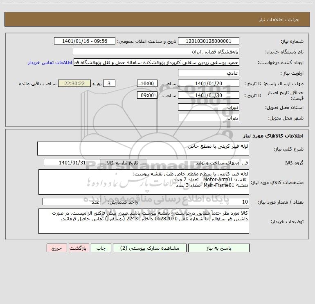Click the بازگشت back button
Viewport: 315px width, 304px height.
pos(79,248)
